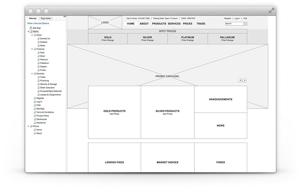Image resolution: width=301 pixels, height=188 pixels.
Task: Click the SPOT PRICES header bar
Action: pyautogui.click(x=168, y=31)
